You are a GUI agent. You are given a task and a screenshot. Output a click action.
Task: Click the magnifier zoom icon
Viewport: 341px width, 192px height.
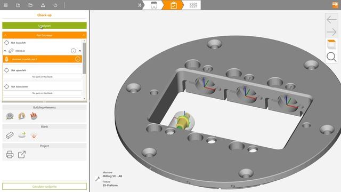click(331, 57)
